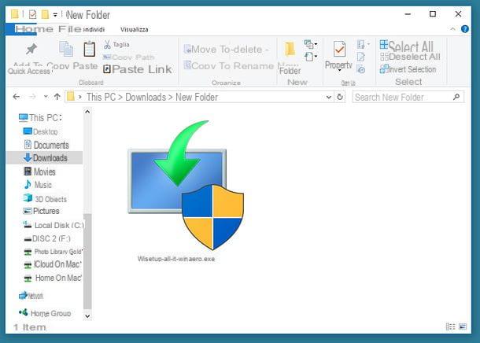Click Invert Selection

[x=408, y=69]
